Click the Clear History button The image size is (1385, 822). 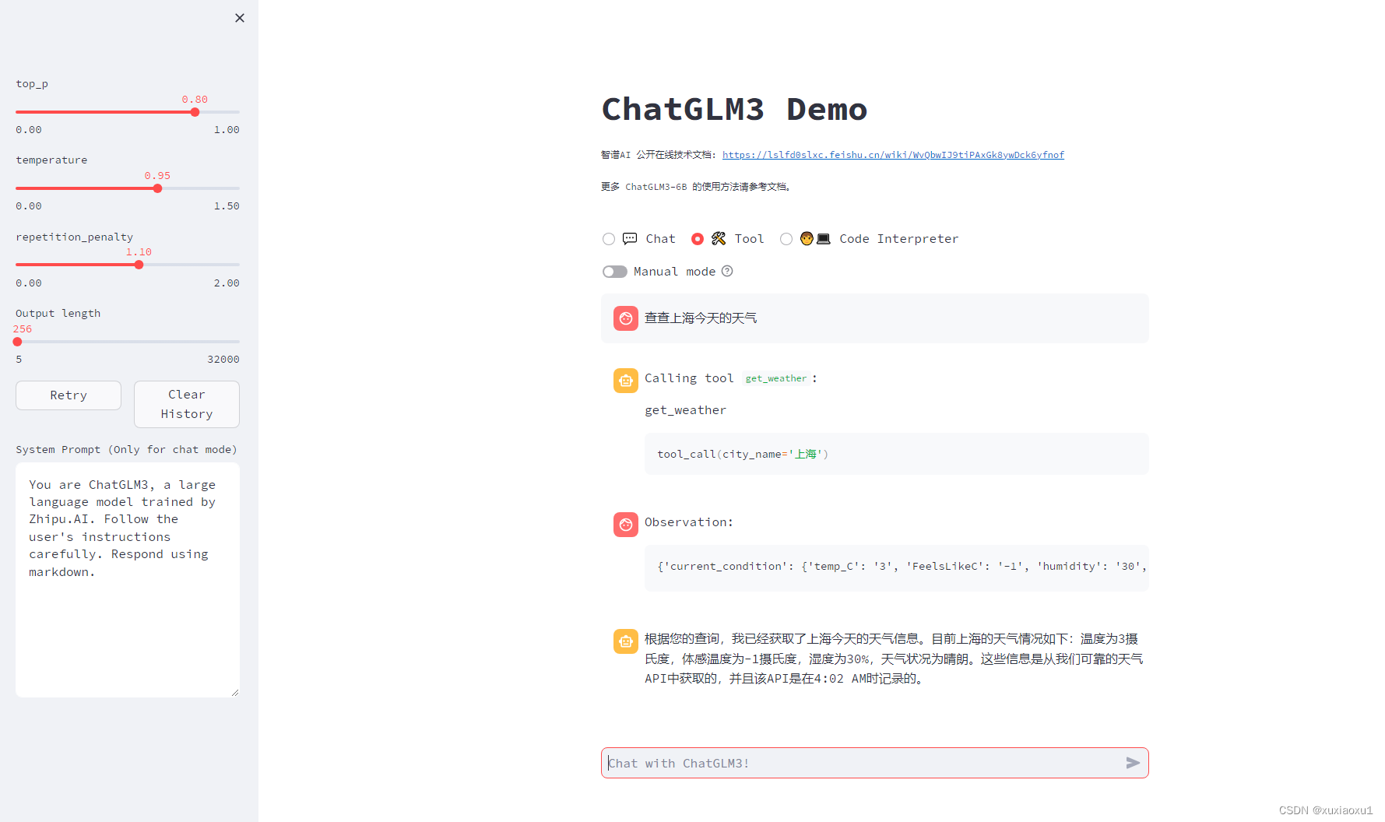pos(187,404)
